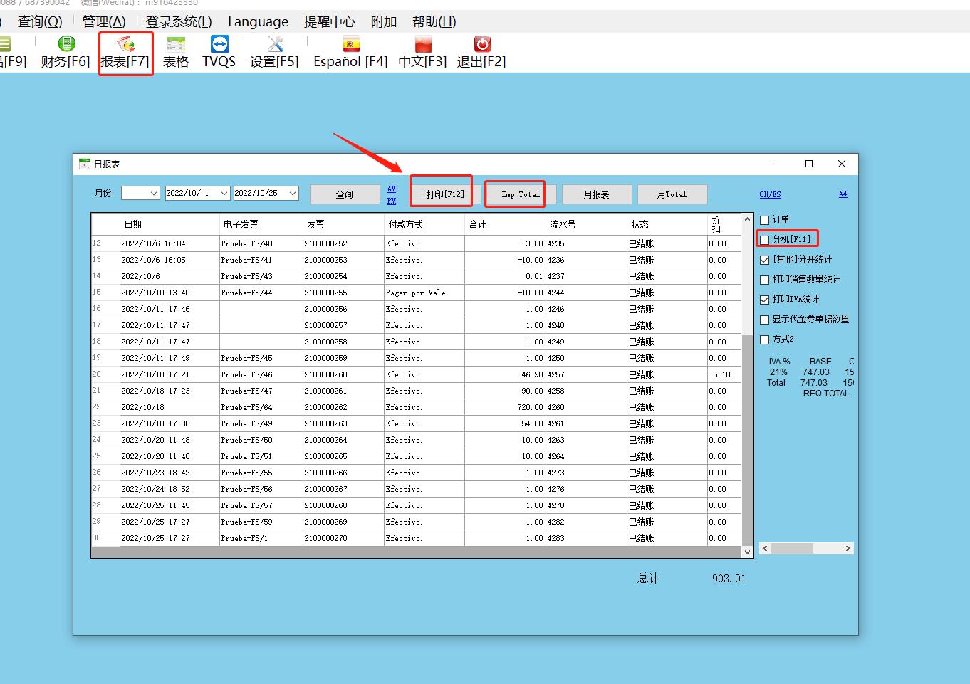
Task: Enable the 订单 checkbox
Action: click(x=765, y=220)
